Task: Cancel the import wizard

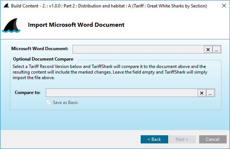Action: coord(213,139)
